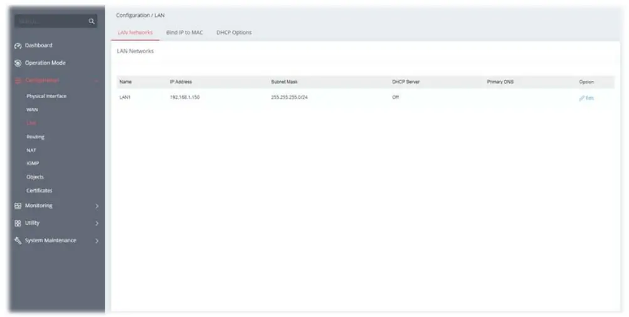Click the Configuration / LAN breadcrumb
The width and height of the screenshot is (629, 317).
(x=140, y=15)
